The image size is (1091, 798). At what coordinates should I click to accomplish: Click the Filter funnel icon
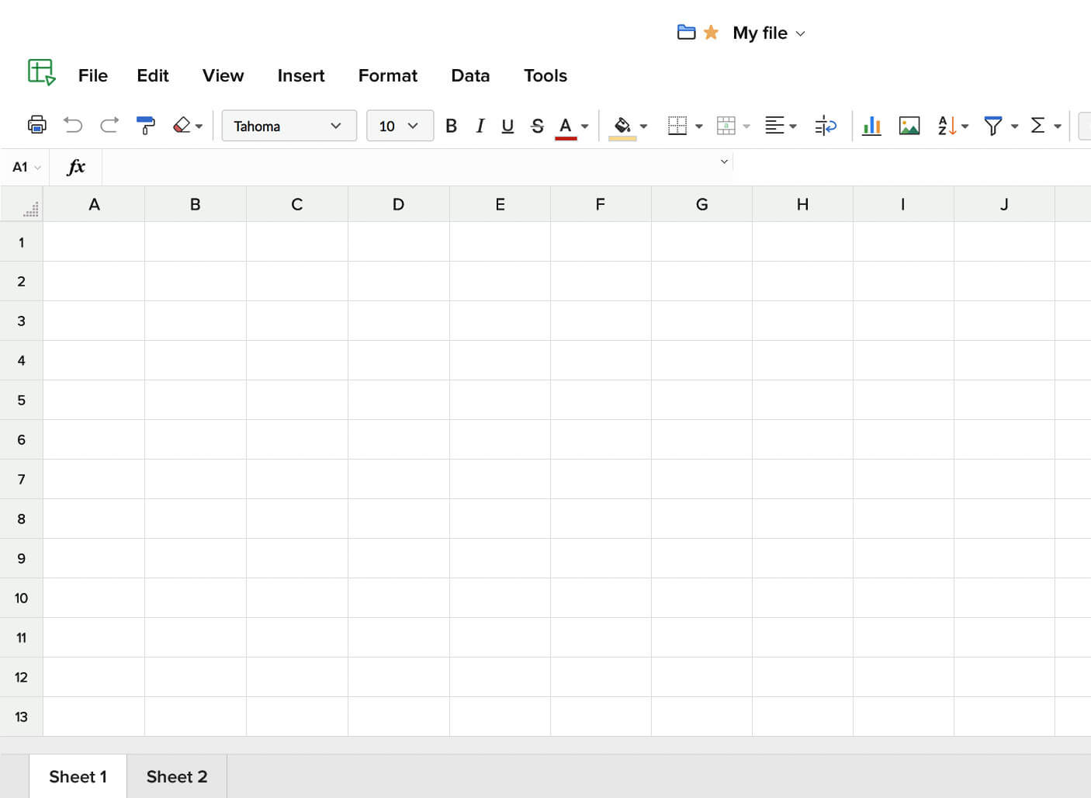coord(992,126)
